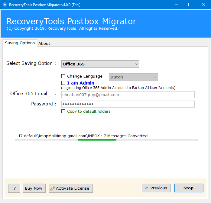Tick Copy to default folders checkbox
The width and height of the screenshot is (211, 203).
[63, 111]
